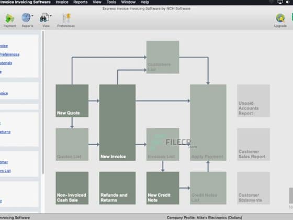Click the sidebar vertical scrollbar
This screenshot has width=293, height=220.
click(43, 103)
